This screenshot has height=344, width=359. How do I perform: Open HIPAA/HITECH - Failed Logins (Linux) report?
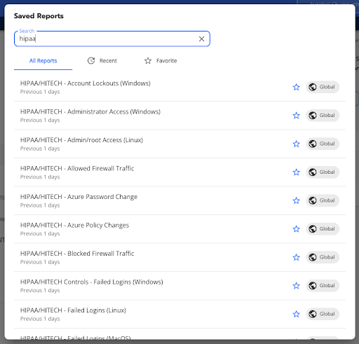pos(179,314)
